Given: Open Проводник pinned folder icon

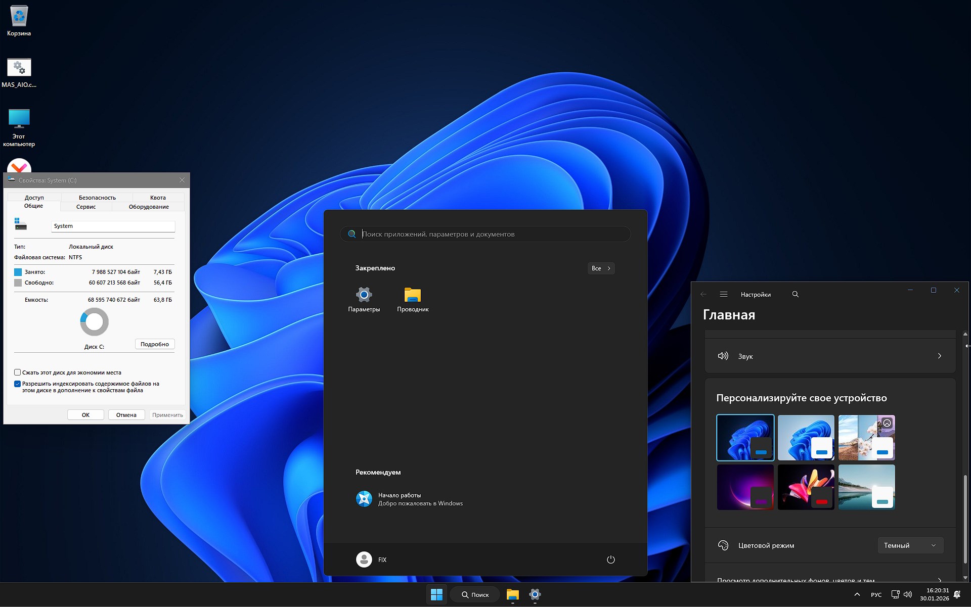Looking at the screenshot, I should [413, 294].
